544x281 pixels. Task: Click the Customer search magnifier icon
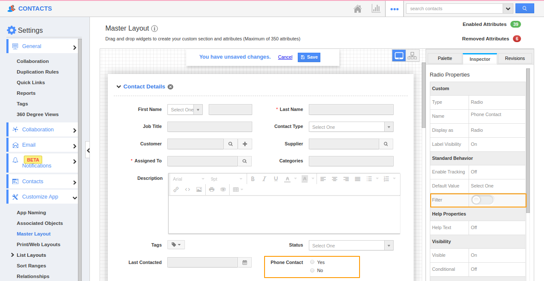[230, 144]
